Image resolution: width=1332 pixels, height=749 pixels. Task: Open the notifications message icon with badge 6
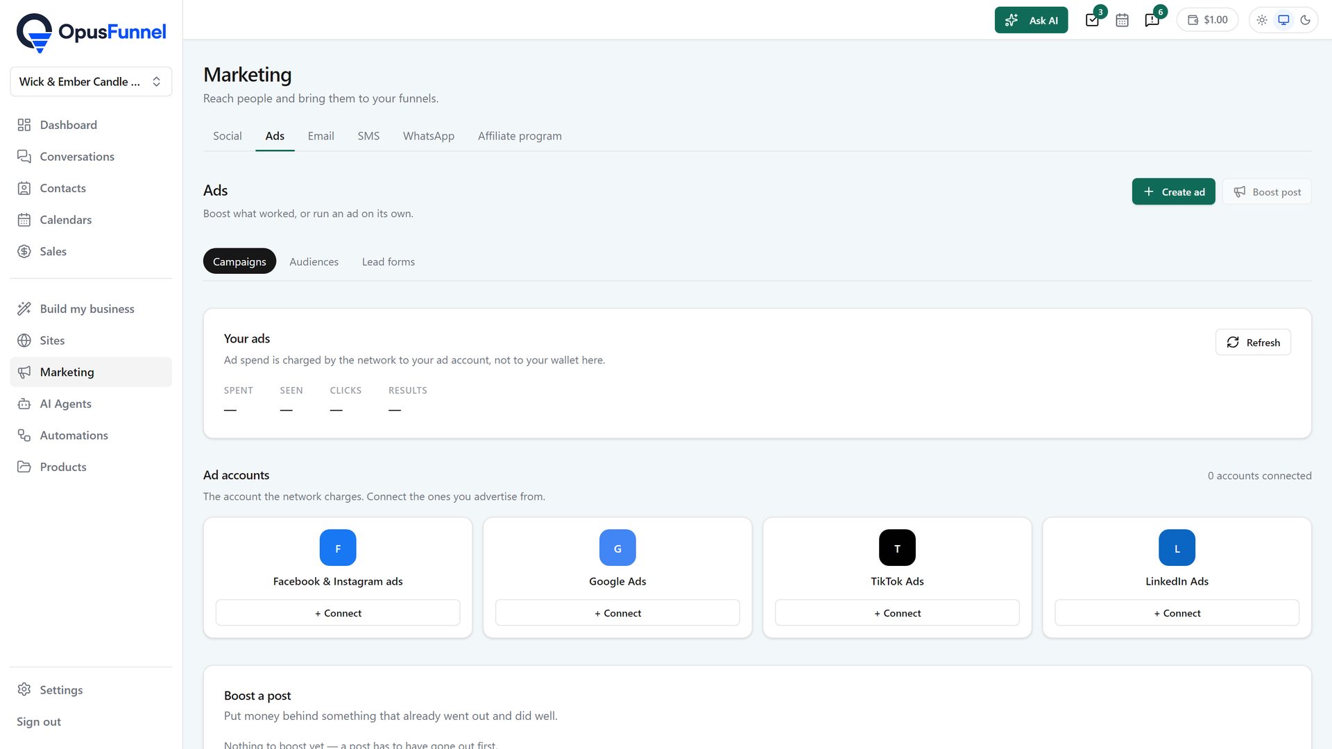point(1152,20)
